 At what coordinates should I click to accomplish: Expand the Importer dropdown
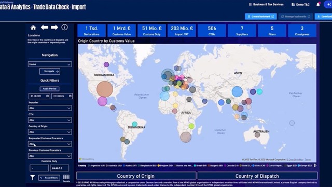click(x=50, y=108)
